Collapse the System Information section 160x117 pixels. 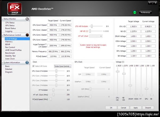pos(3,63)
